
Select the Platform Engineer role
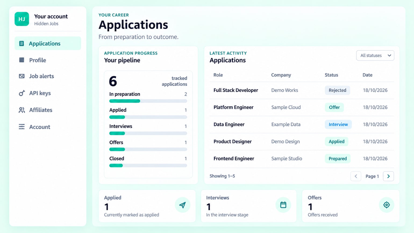233,107
